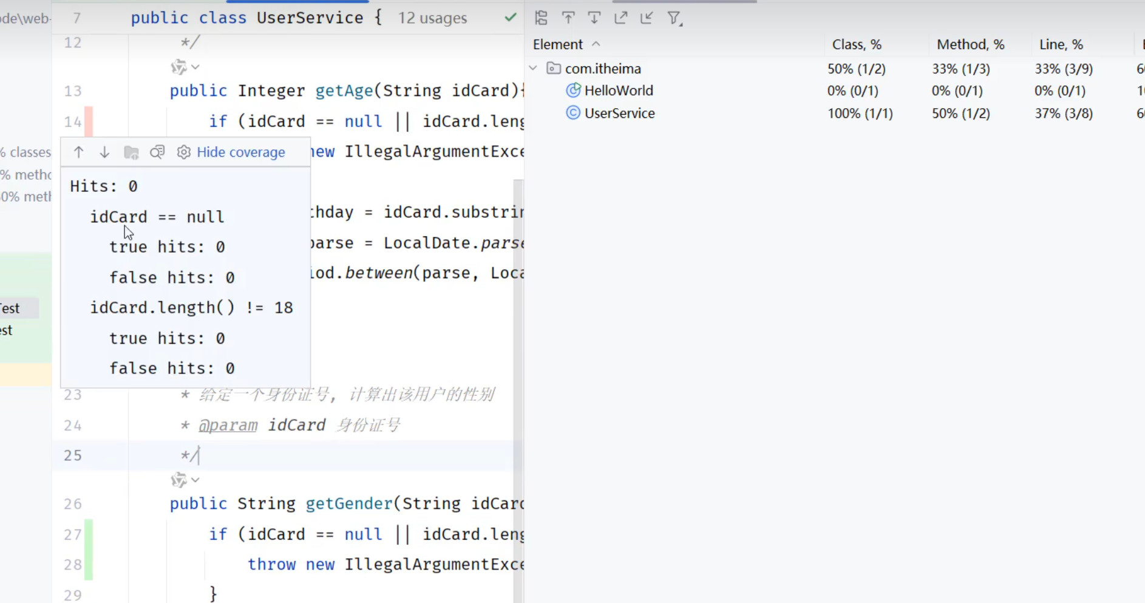Open the coverage filter funnel menu
This screenshot has width=1145, height=603.
click(x=674, y=19)
